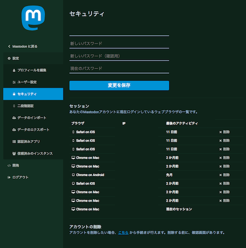Open 認証済みアプリ in the sidebar
This screenshot has width=246, height=248.
pyautogui.click(x=33, y=142)
